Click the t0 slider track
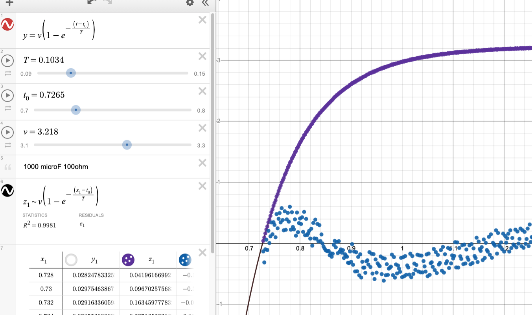 tap(113, 110)
